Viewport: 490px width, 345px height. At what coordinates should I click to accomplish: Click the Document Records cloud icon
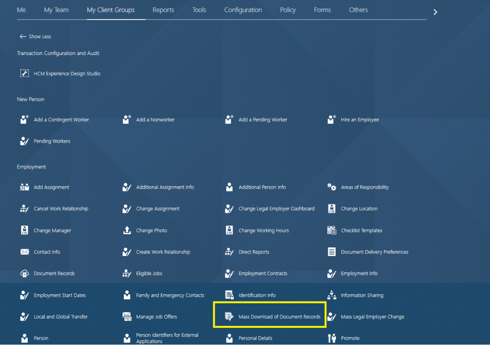coord(24,273)
